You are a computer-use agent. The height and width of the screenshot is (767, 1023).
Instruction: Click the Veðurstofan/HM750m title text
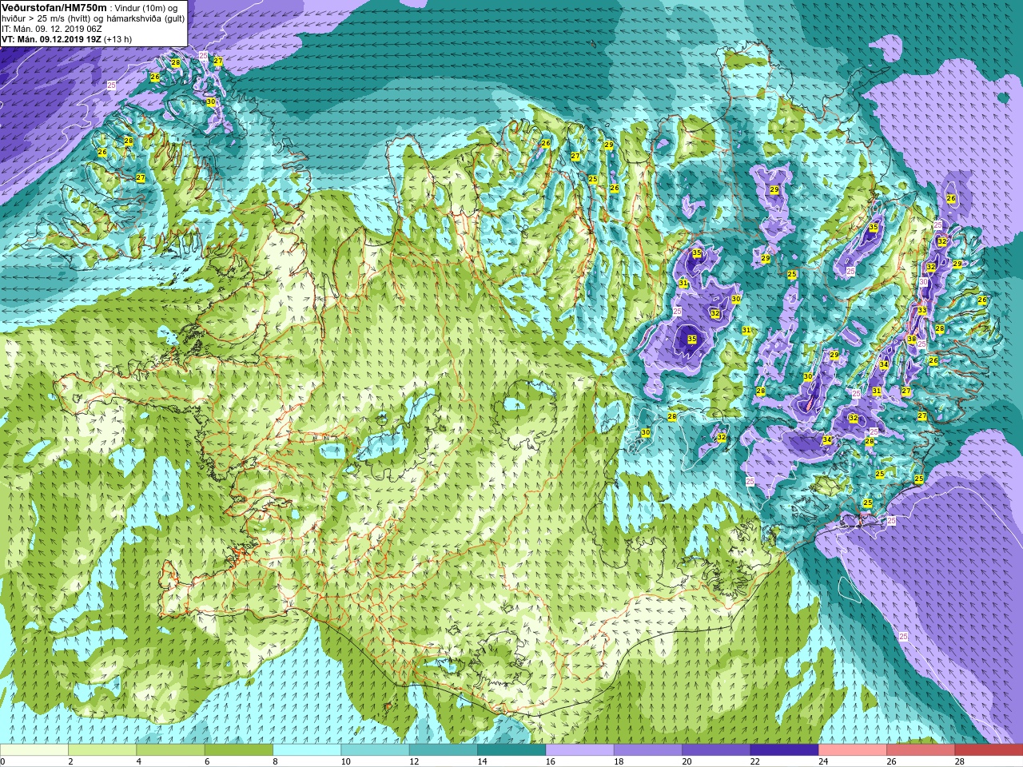54,7
